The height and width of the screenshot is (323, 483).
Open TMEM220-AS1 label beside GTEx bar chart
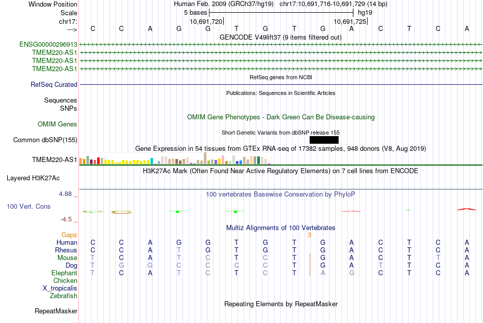[54, 159]
